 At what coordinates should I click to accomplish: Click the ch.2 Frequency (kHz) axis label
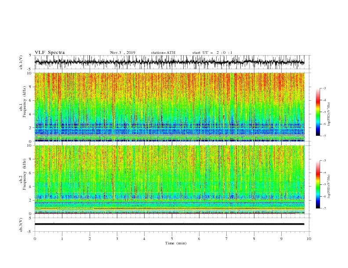[23, 174]
